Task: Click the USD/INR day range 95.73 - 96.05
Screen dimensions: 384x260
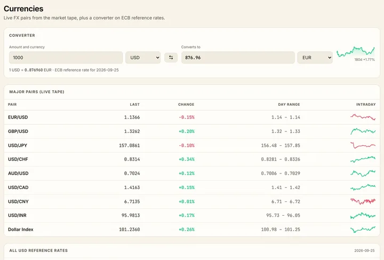Action: (283, 215)
